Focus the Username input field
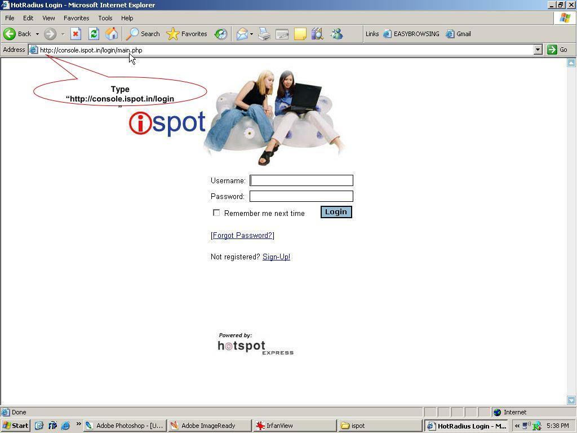This screenshot has height=433, width=577. 301,180
